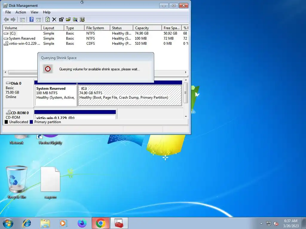Sort by the Volume column header

[x=22, y=28]
